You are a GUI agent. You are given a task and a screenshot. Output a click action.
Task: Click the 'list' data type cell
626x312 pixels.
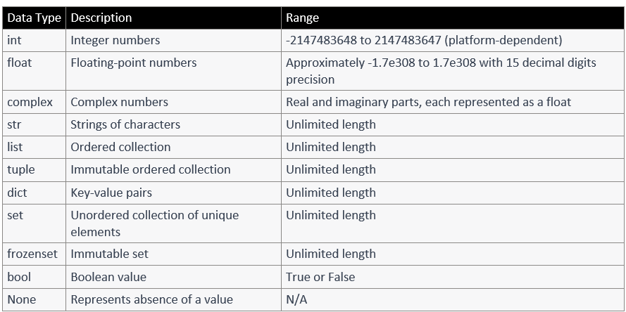[34, 147]
